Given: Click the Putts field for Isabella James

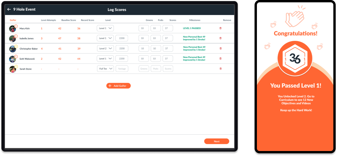Looking at the screenshot, I should [x=156, y=38].
